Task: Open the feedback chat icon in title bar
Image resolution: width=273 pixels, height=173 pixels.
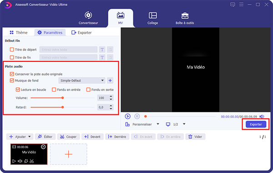Action: (233, 5)
